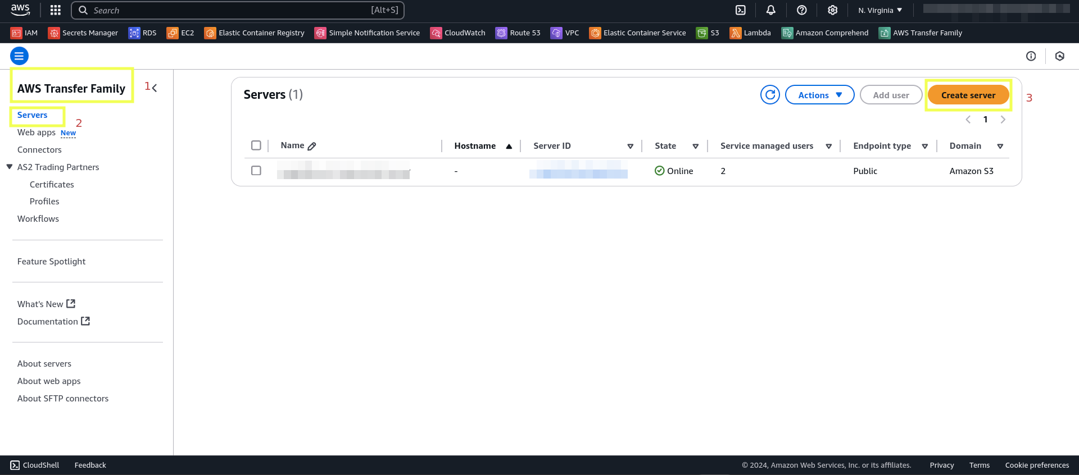
Task: Open Elastic Container Service shortcut
Action: [x=638, y=33]
